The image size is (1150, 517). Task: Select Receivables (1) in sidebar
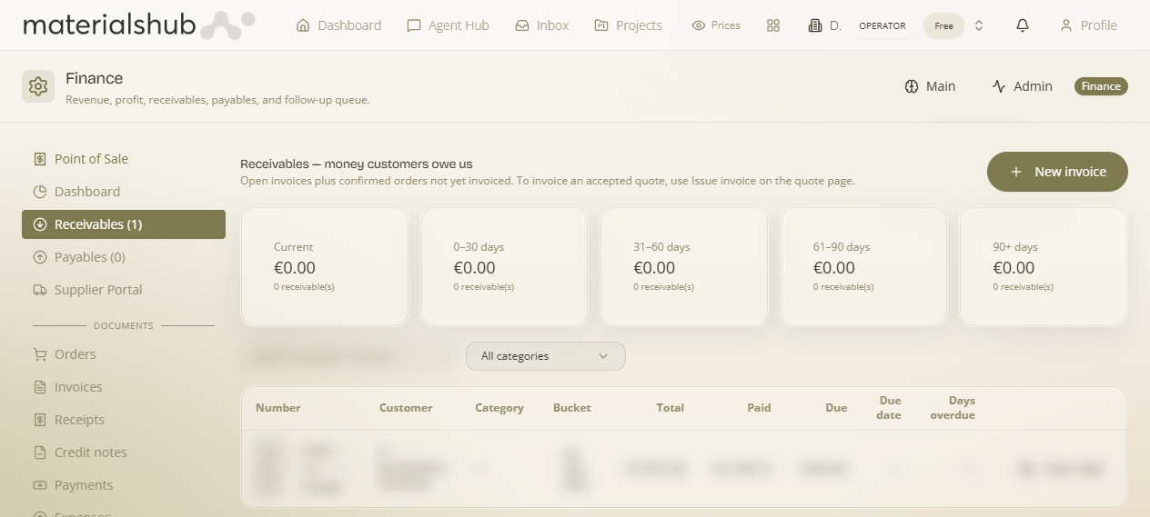[124, 224]
